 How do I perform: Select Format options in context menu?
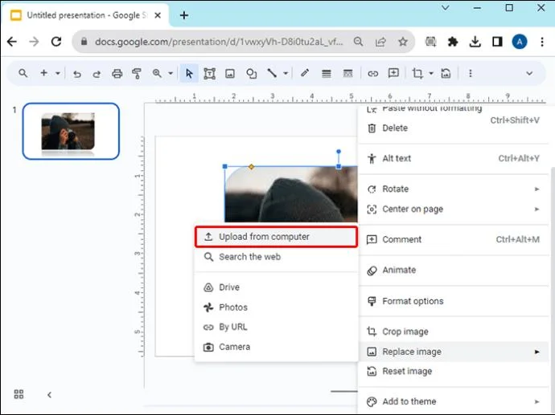[413, 301]
